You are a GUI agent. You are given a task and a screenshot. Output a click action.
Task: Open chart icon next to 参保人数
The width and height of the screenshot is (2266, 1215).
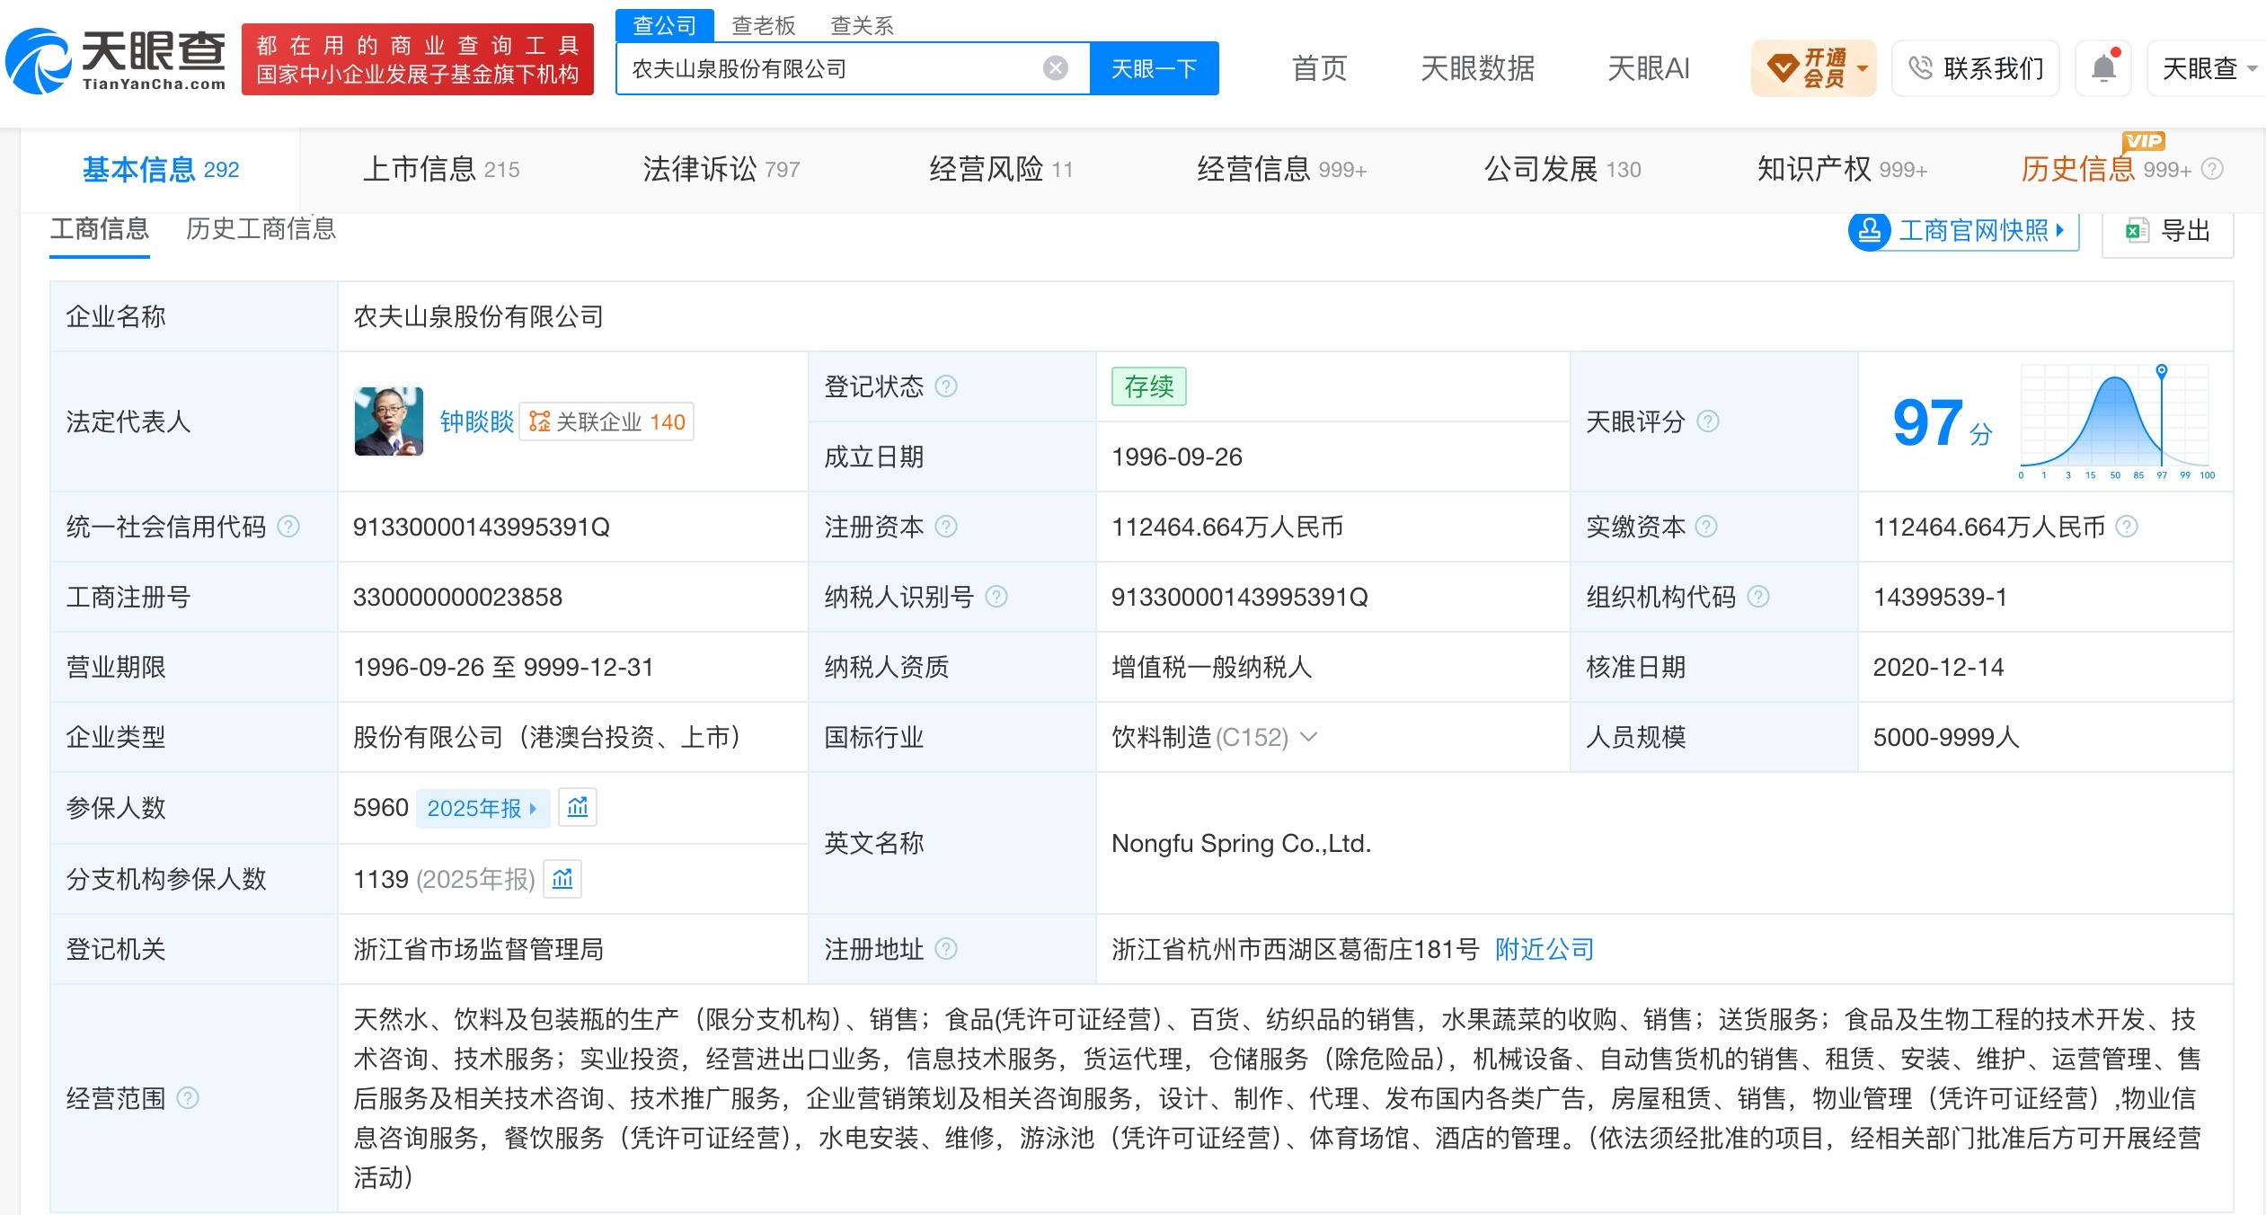click(x=578, y=807)
